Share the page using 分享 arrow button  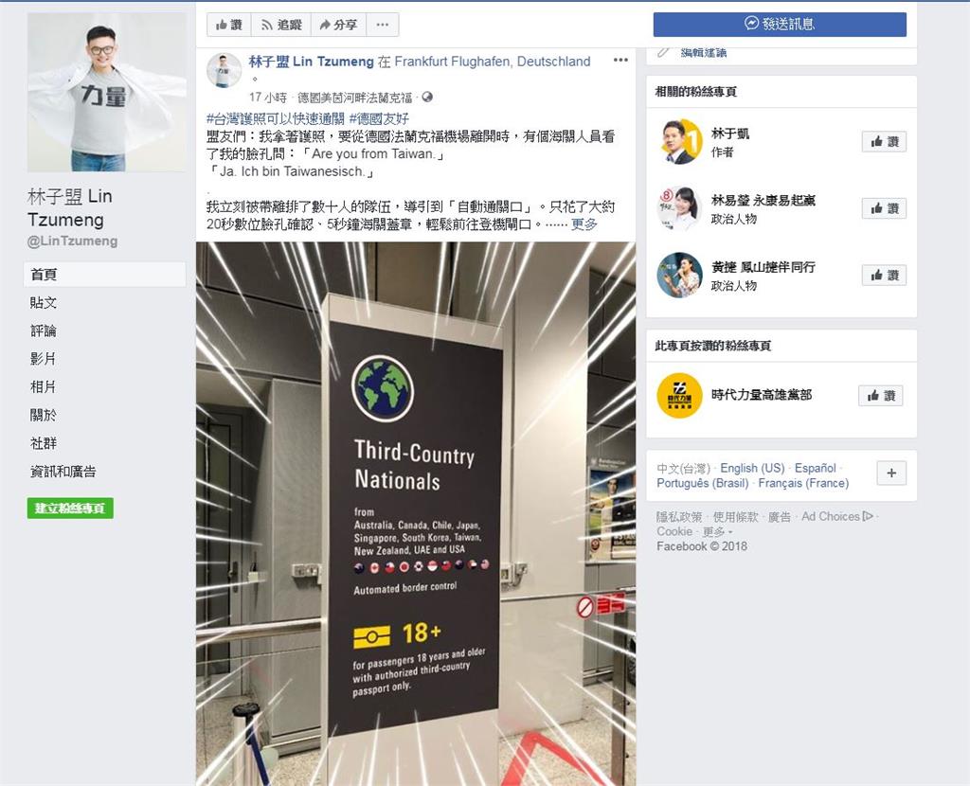pos(338,25)
